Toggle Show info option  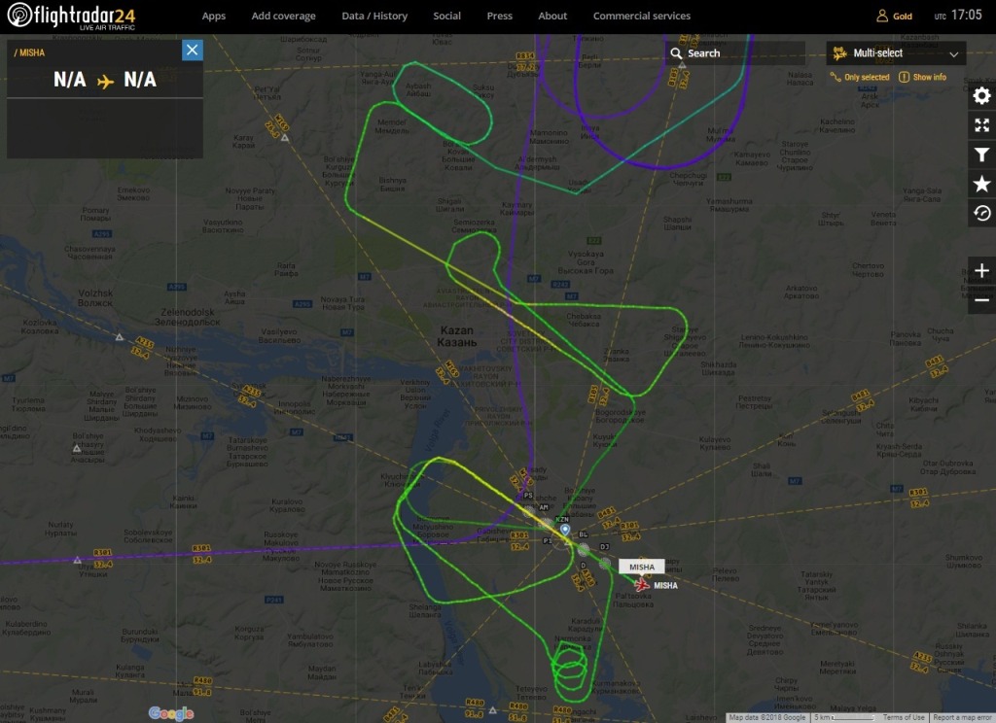point(922,77)
